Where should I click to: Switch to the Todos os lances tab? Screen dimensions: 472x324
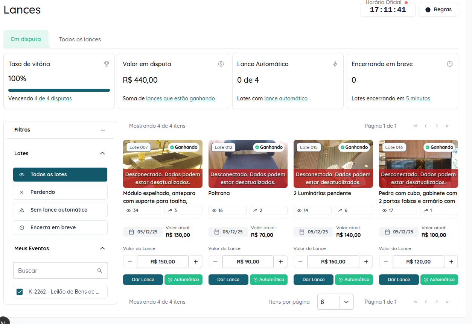coord(80,39)
